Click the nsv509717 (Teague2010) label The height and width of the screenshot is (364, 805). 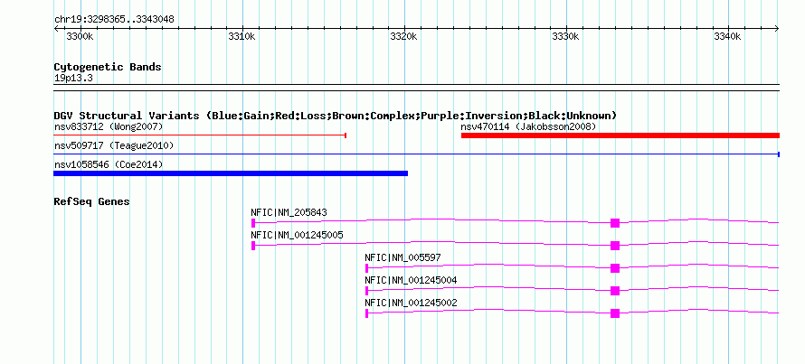point(114,146)
